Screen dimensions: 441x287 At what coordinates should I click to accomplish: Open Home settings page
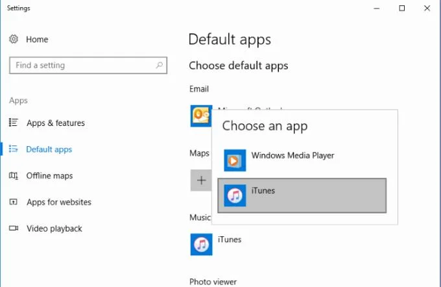point(37,39)
